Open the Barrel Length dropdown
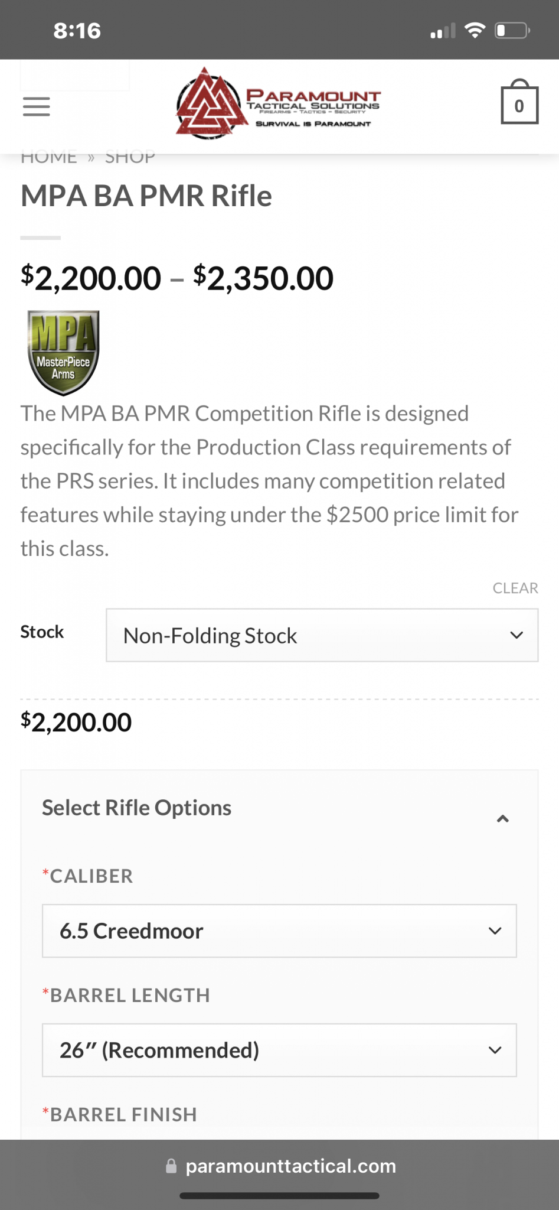This screenshot has height=1210, width=559. [279, 1050]
